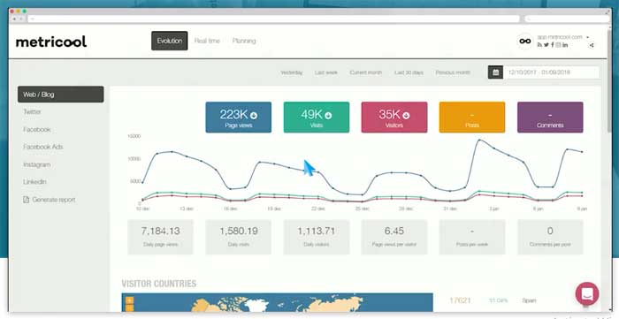
Task: Click the LinkedIn icon in header
Action: 565,45
